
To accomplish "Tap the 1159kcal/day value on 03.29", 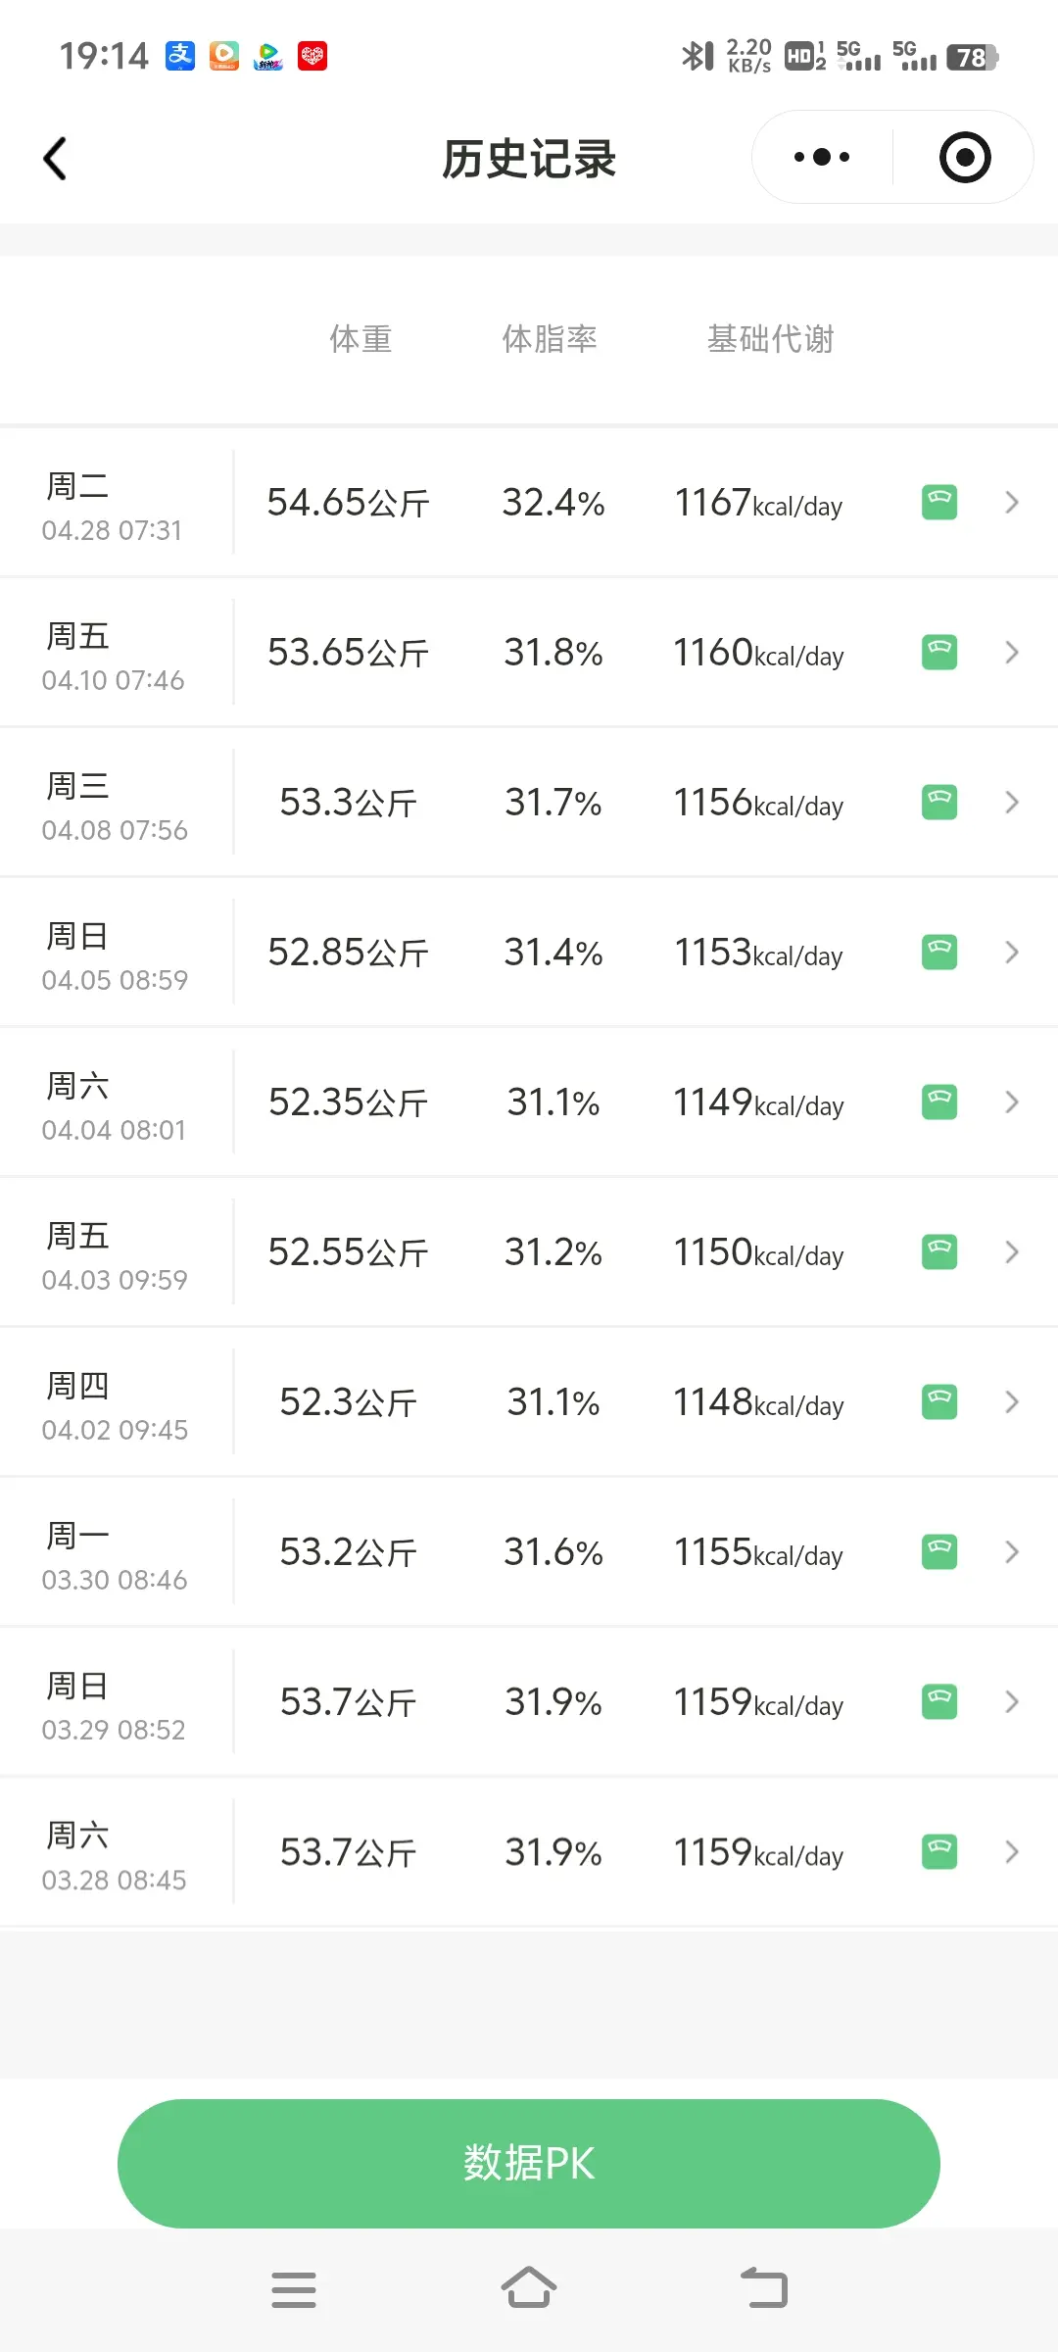I will click(758, 1702).
